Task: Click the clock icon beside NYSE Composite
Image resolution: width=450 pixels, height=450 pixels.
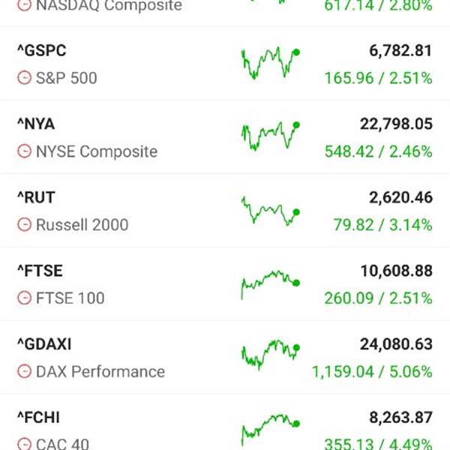Action: (24, 151)
